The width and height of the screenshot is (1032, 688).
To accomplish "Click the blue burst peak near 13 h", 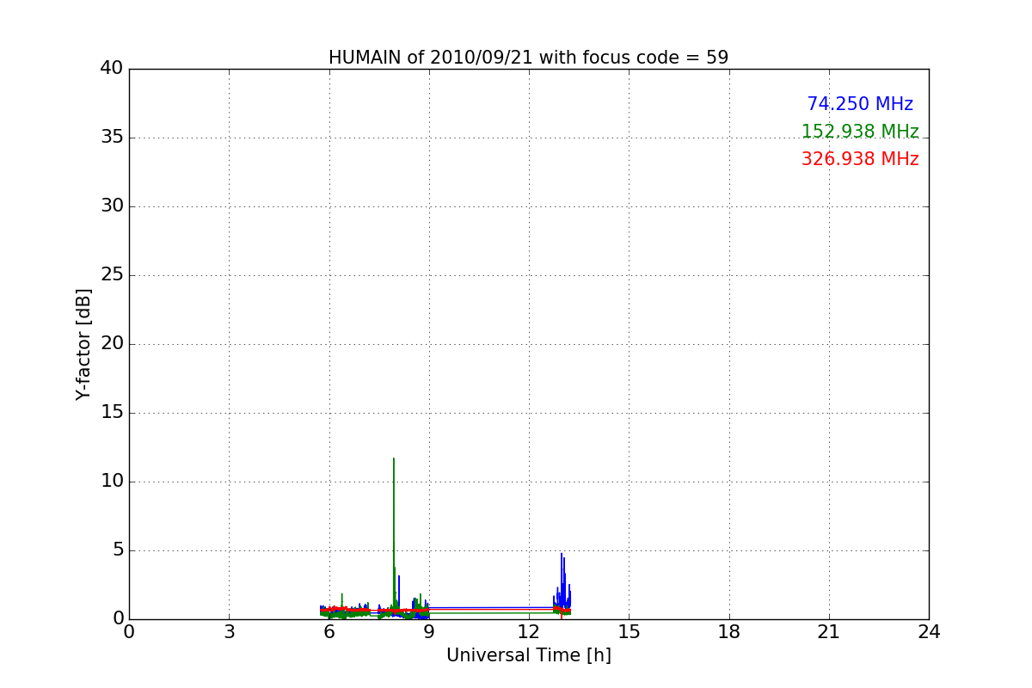I will (562, 555).
